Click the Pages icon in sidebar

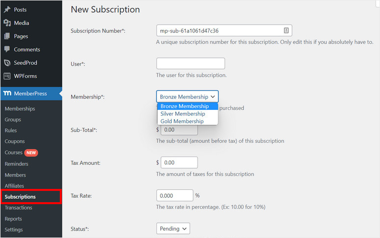point(7,36)
